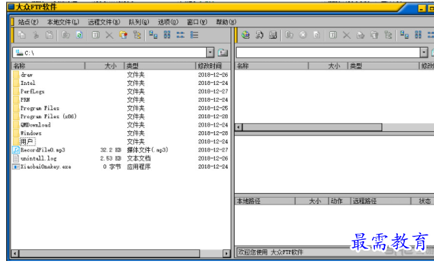Image resolution: width=434 pixels, height=263 pixels.
Task: Switch remote pane to large icons view
Action: click(x=404, y=35)
